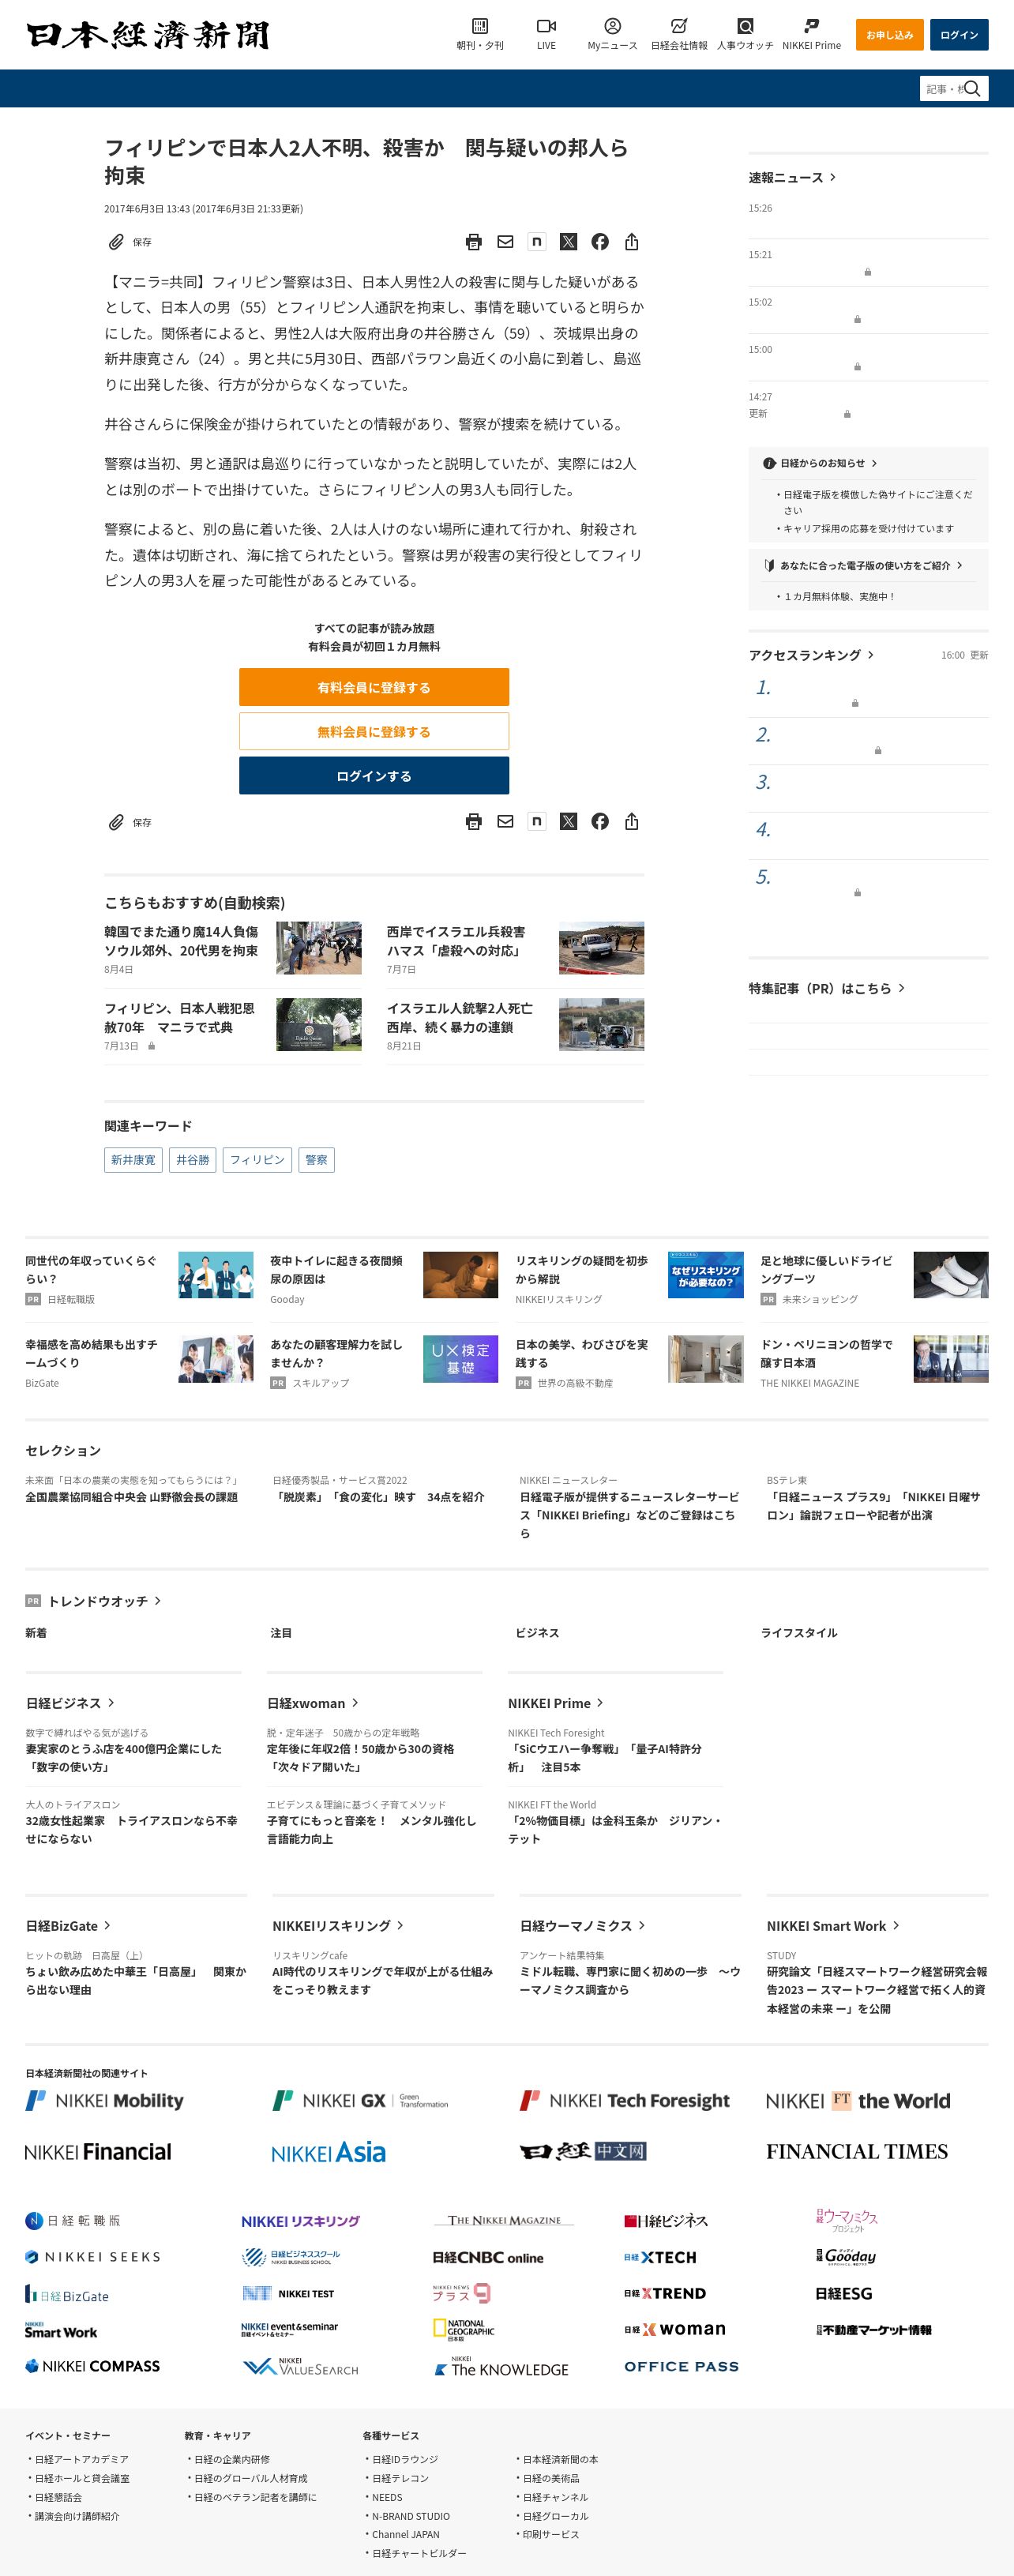Screen dimensions: 1014x2576
Task: Expand あなたに合った電子版の使い方をご紹介 chevron
Action: (960, 565)
